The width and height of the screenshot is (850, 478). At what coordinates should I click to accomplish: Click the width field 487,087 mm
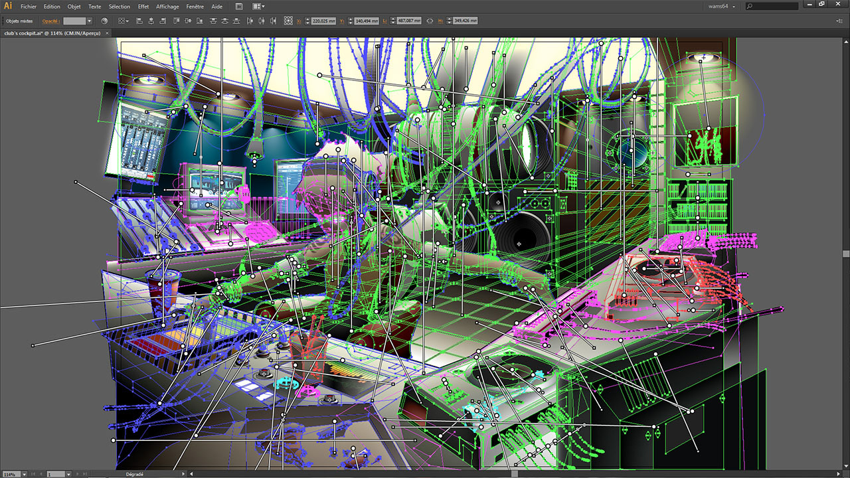[x=409, y=21]
